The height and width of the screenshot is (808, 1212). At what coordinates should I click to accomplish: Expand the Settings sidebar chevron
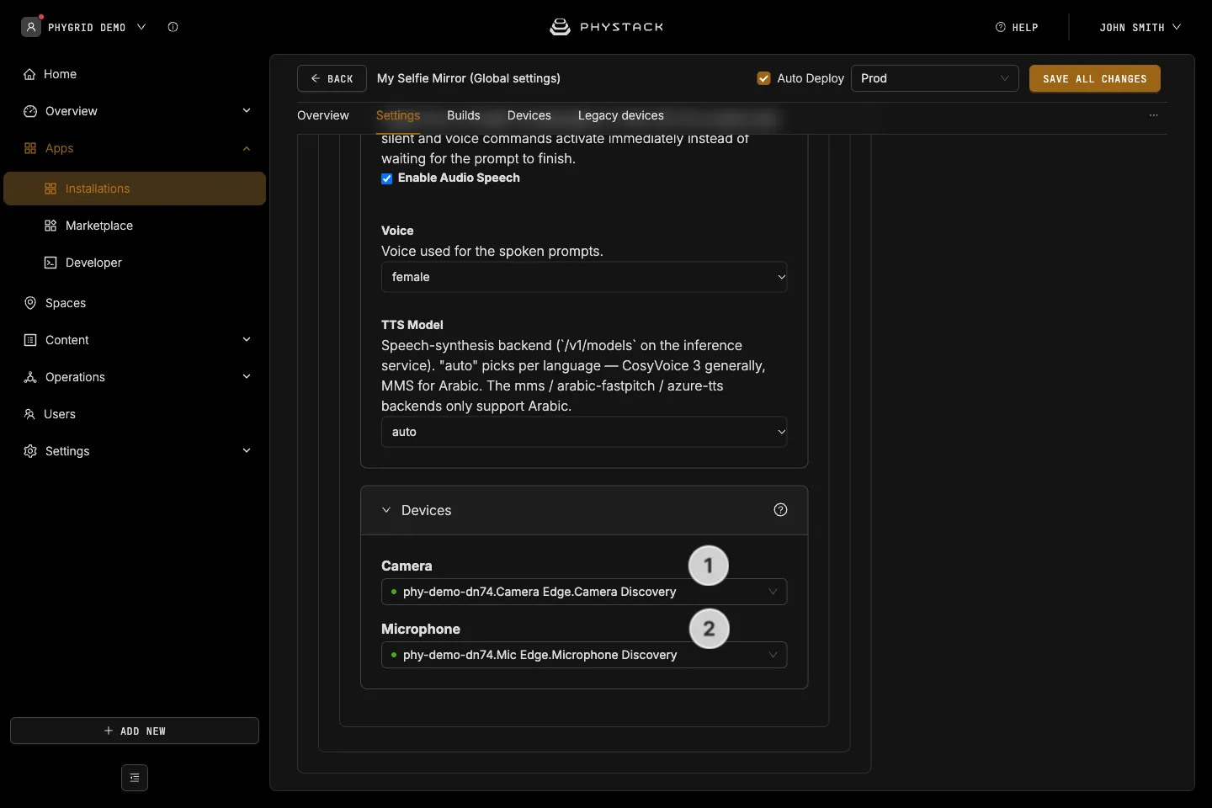(247, 451)
